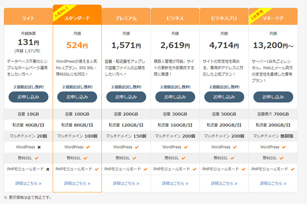Select the マネージド plan header
The height and width of the screenshot is (204, 307).
[273, 16]
